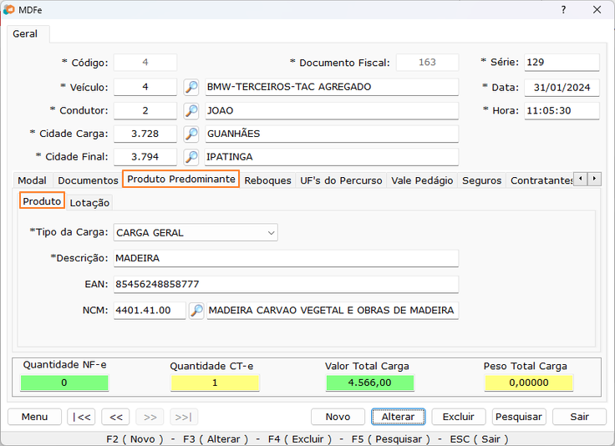Click the Código field

tap(145, 63)
